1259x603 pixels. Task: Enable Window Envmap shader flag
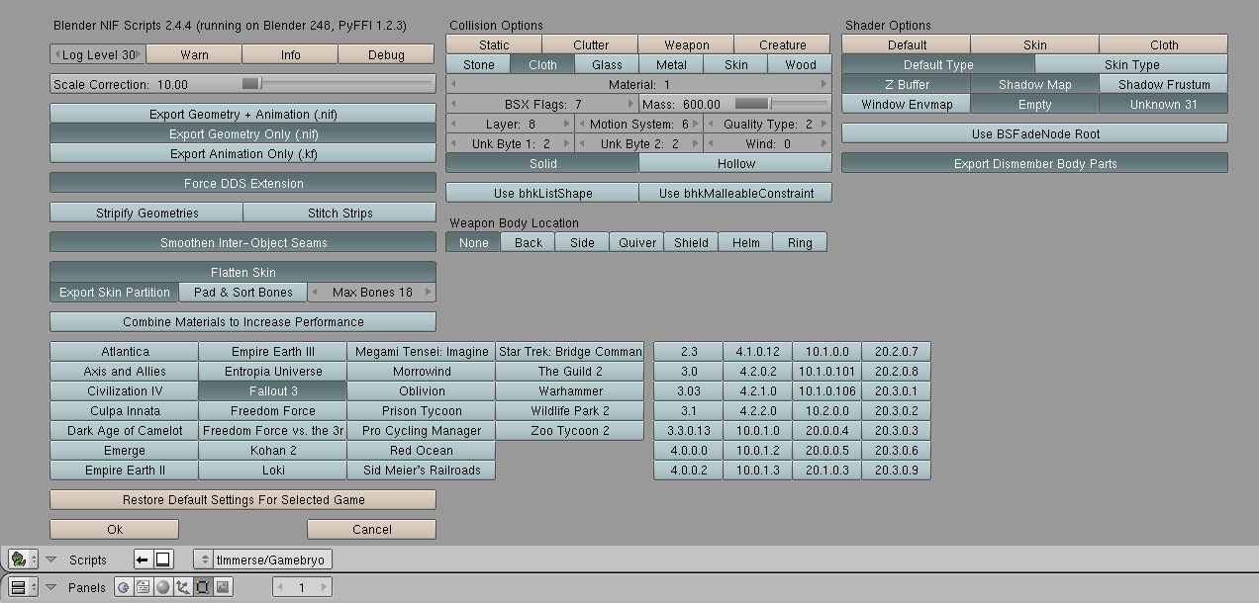pyautogui.click(x=907, y=104)
